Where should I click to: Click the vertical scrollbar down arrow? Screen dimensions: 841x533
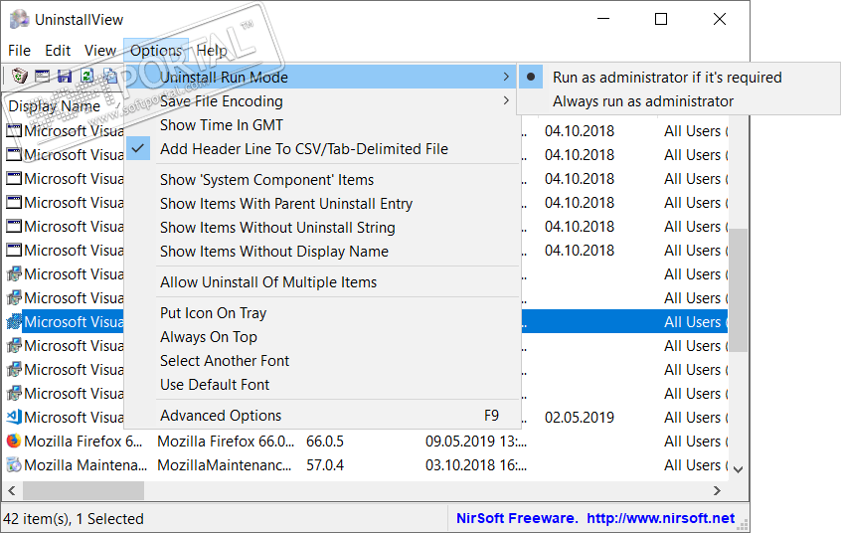point(739,467)
